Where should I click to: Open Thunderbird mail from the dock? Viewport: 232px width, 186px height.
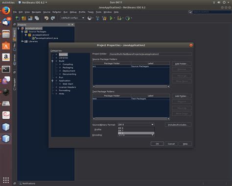pyautogui.click(x=6, y=22)
